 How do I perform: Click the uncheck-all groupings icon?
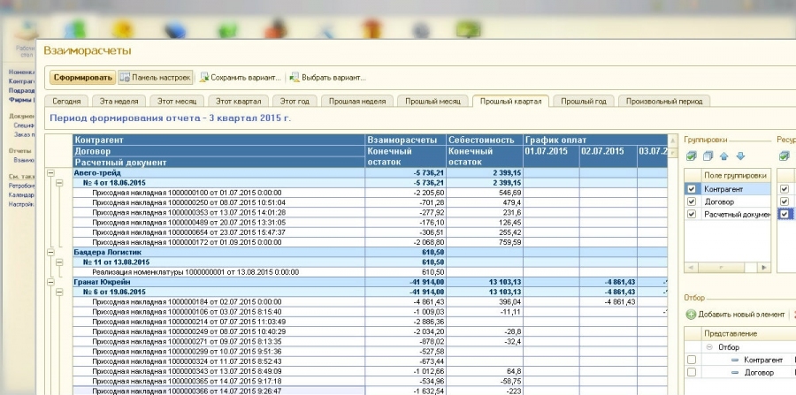point(708,156)
